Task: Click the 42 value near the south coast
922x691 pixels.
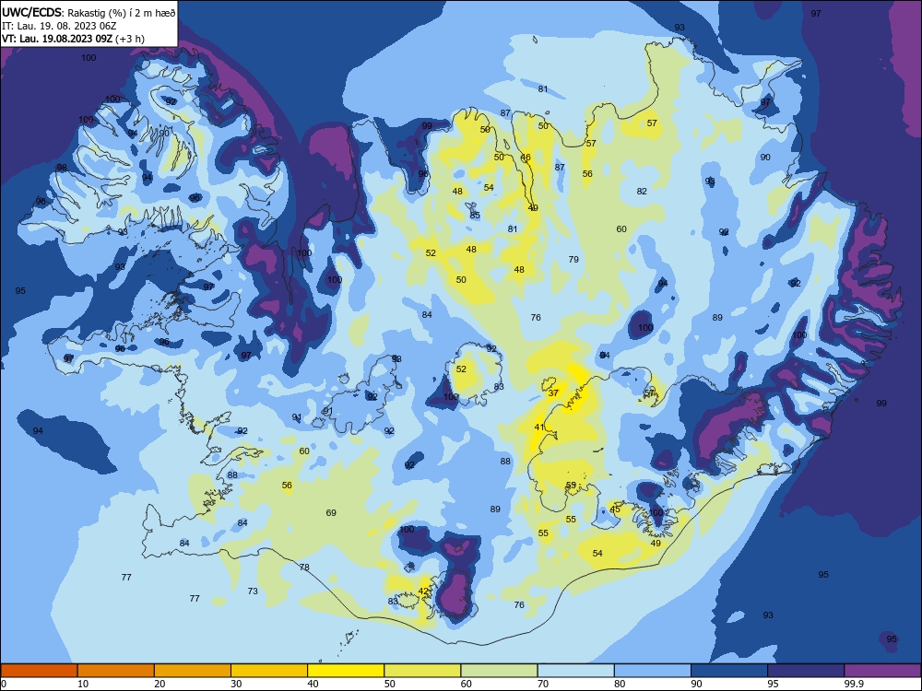Action: tap(423, 591)
